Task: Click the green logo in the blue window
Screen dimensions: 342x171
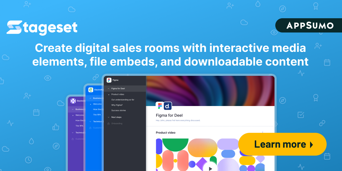Action: pyautogui.click(x=91, y=90)
